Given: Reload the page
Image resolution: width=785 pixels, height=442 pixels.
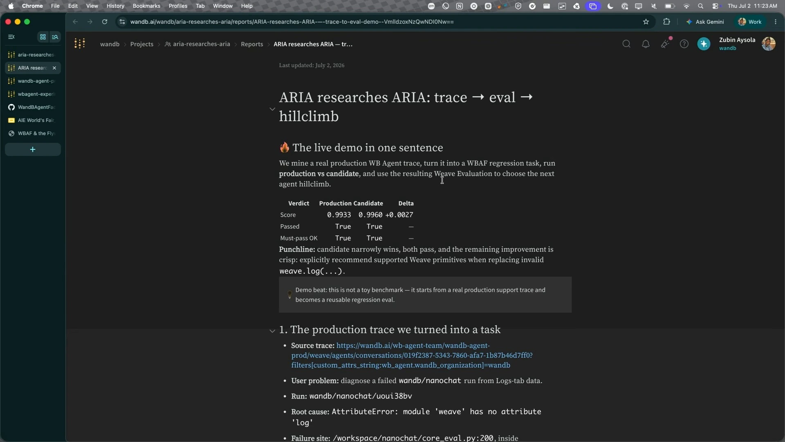Looking at the screenshot, I should (105, 22).
